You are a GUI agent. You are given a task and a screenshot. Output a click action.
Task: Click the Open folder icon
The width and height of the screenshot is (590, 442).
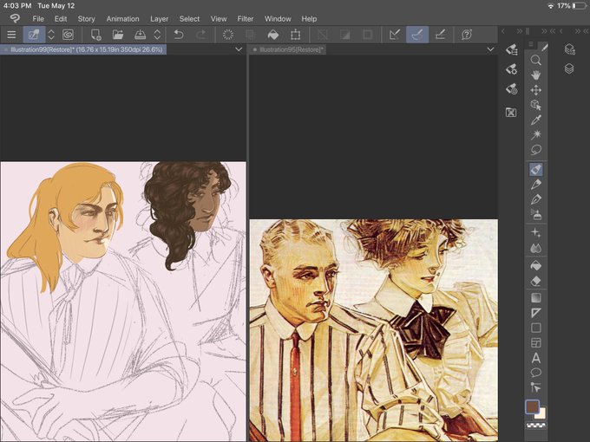click(x=118, y=35)
